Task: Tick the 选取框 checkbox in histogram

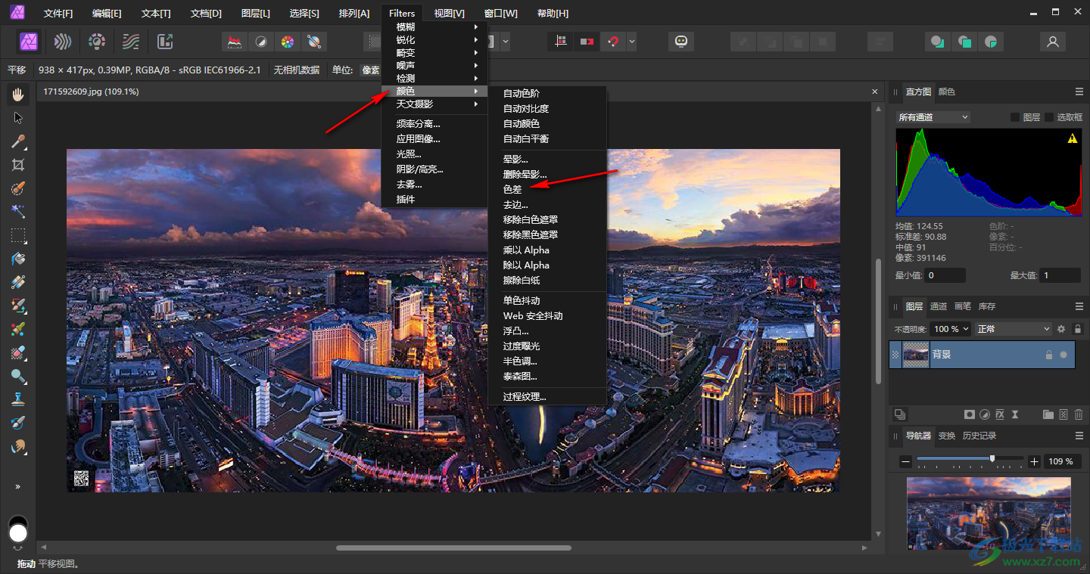Action: pos(1049,117)
